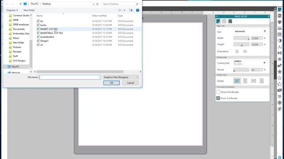Collapse the Page Setup panel with the header arrow
The height and width of the screenshot is (159, 284).
[x=217, y=16]
